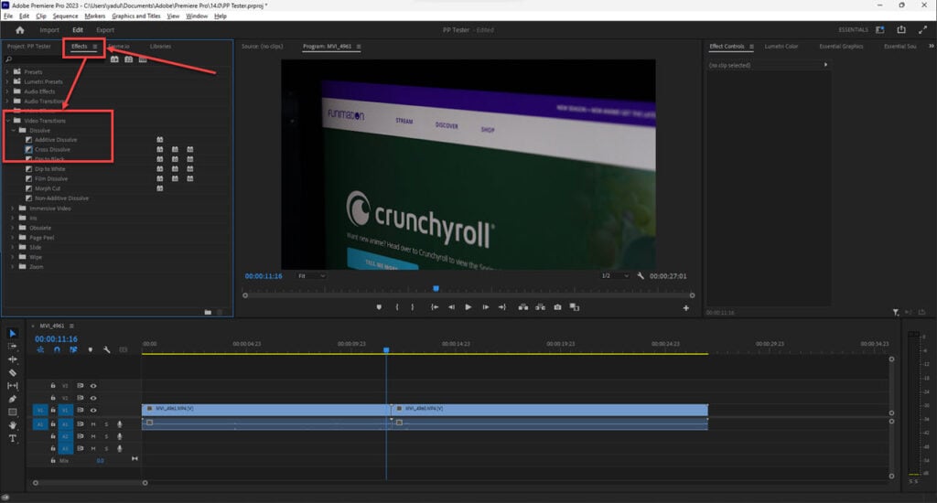Image resolution: width=937 pixels, height=503 pixels.
Task: Select the Hand tool
Action: coord(13,425)
